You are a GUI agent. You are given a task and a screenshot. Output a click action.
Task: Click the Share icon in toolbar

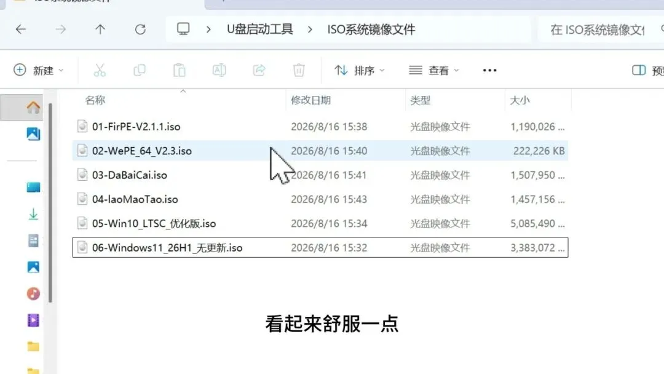coord(259,70)
